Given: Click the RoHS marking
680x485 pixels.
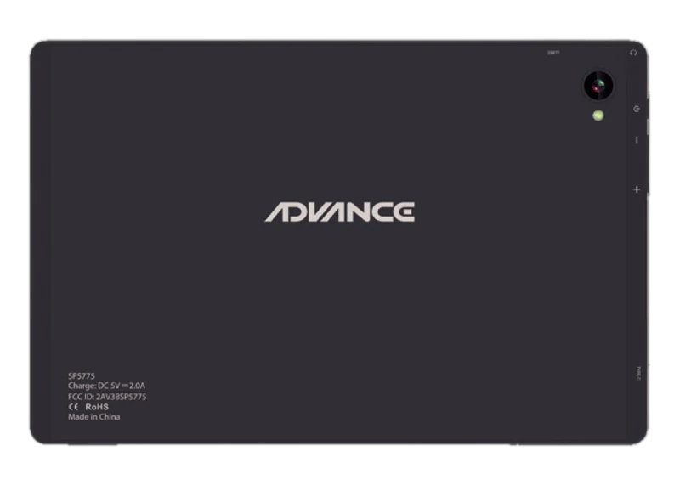Looking at the screenshot, I should tap(97, 407).
